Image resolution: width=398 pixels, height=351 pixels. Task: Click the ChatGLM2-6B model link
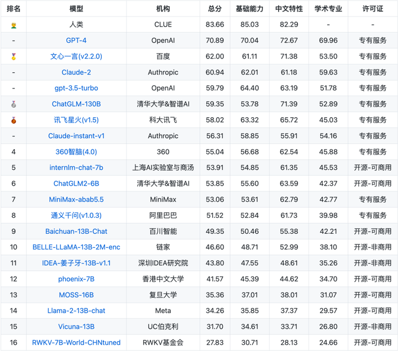[76, 184]
